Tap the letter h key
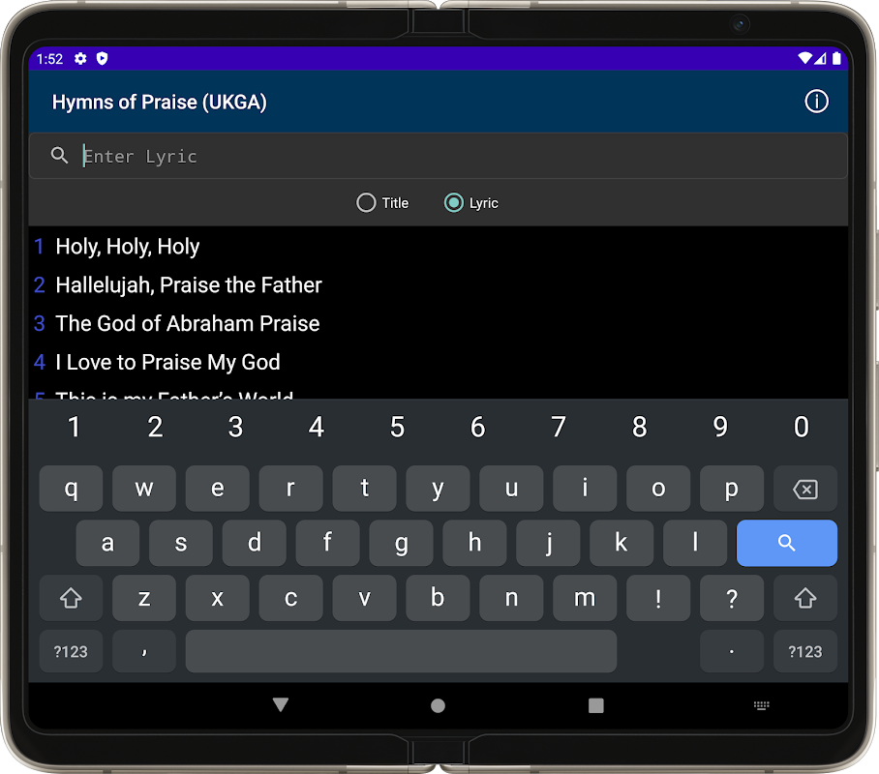This screenshot has height=774, width=879. (x=474, y=543)
